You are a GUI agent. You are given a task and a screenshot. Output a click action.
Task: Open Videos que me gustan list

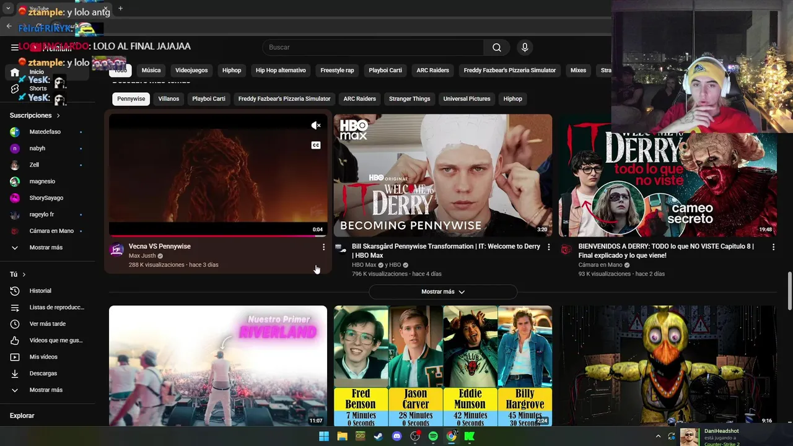pos(48,340)
